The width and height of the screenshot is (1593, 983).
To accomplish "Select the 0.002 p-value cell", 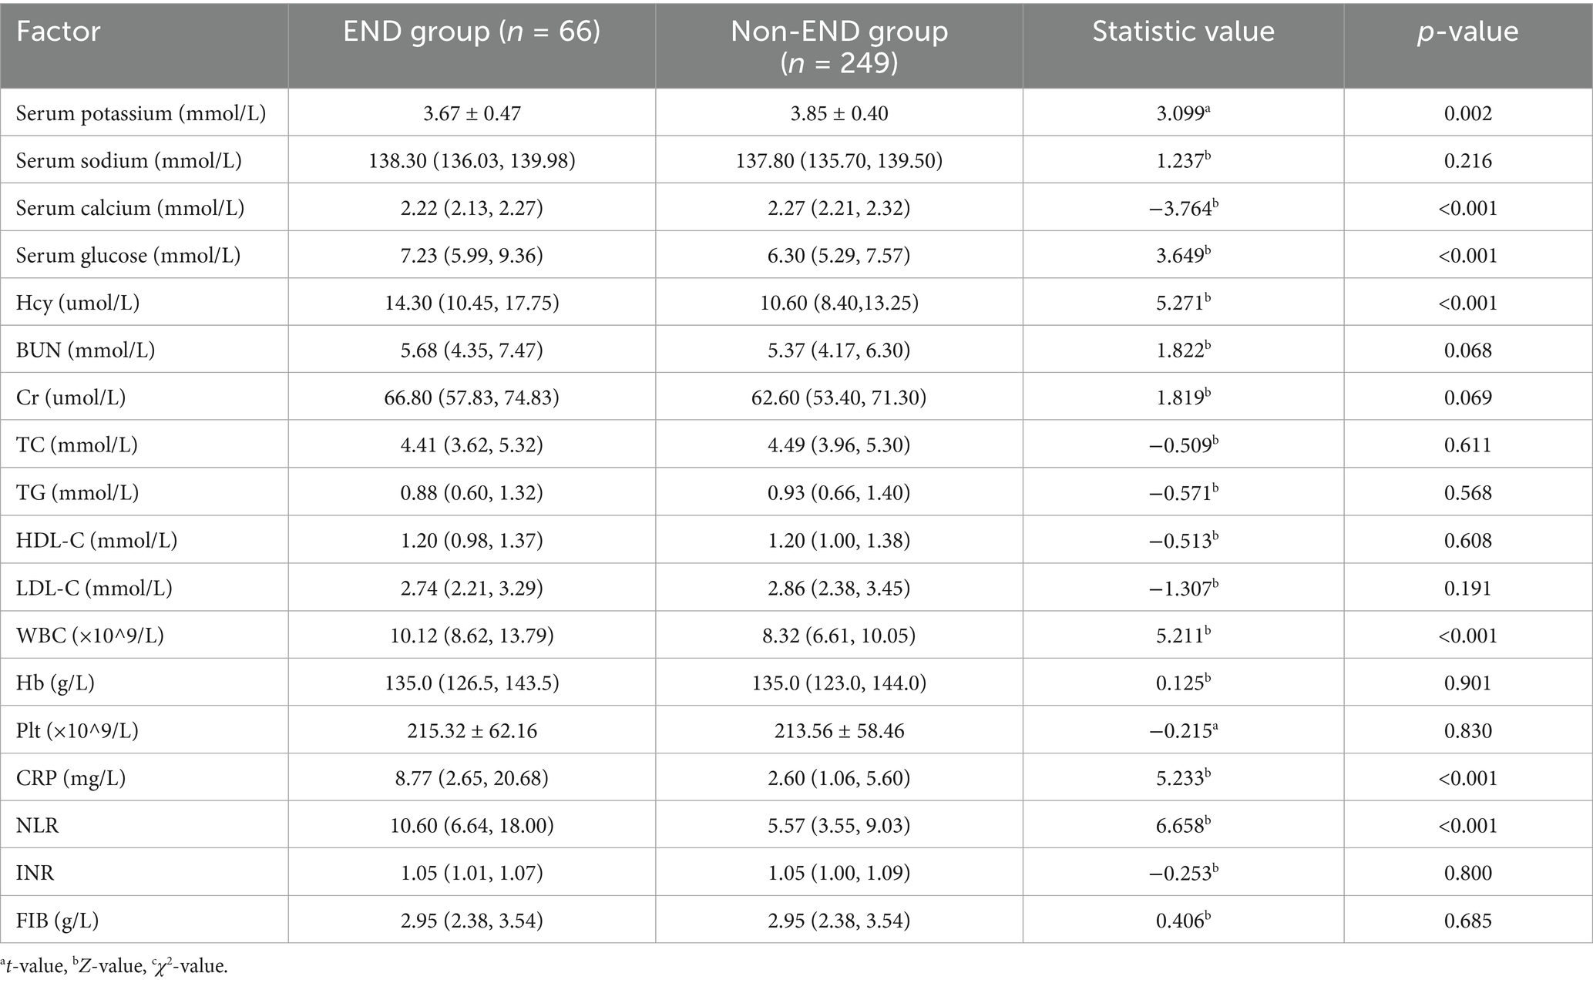I will point(1467,113).
